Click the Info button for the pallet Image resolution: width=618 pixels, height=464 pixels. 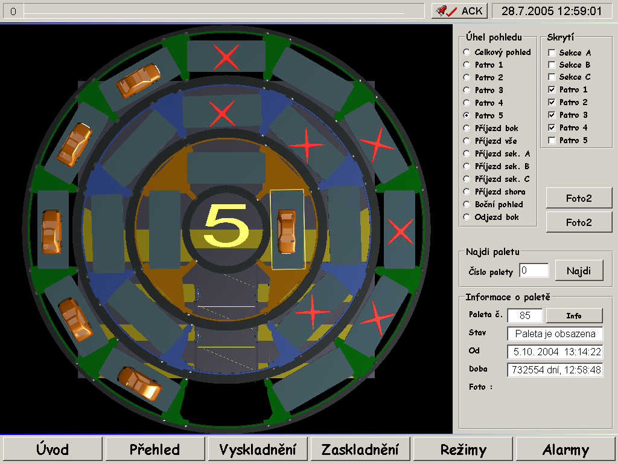(x=574, y=315)
